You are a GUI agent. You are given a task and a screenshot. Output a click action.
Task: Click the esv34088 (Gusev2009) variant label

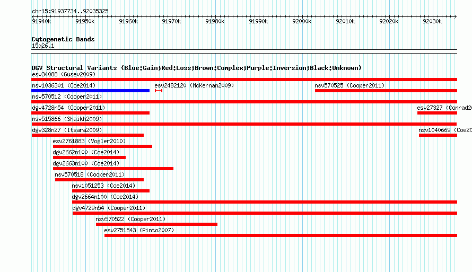[64, 74]
